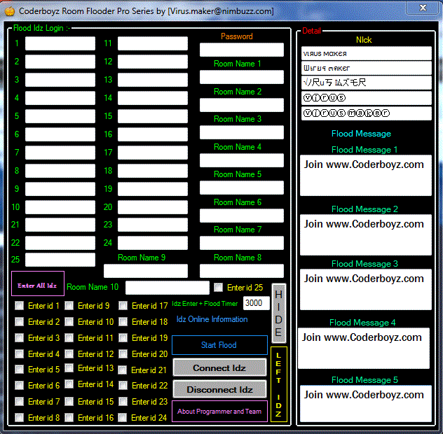Focus the Room Name 9 field
443x434 pixels.
[146, 271]
